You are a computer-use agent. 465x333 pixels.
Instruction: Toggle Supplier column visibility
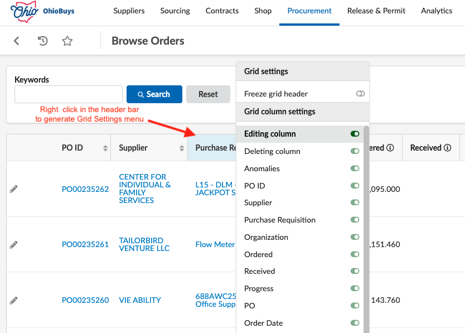(x=355, y=202)
